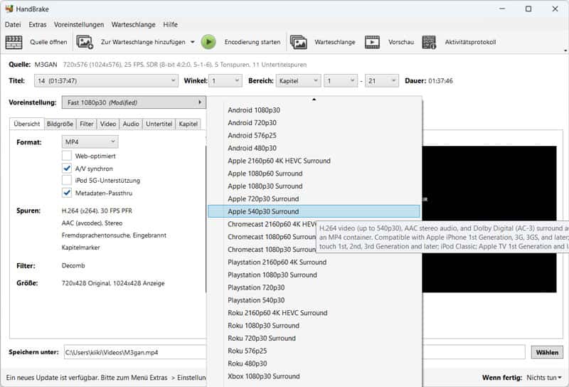Viewport: 569px width, 387px height.
Task: Open the Warteschlange stacked pictures icon
Action: [299, 42]
